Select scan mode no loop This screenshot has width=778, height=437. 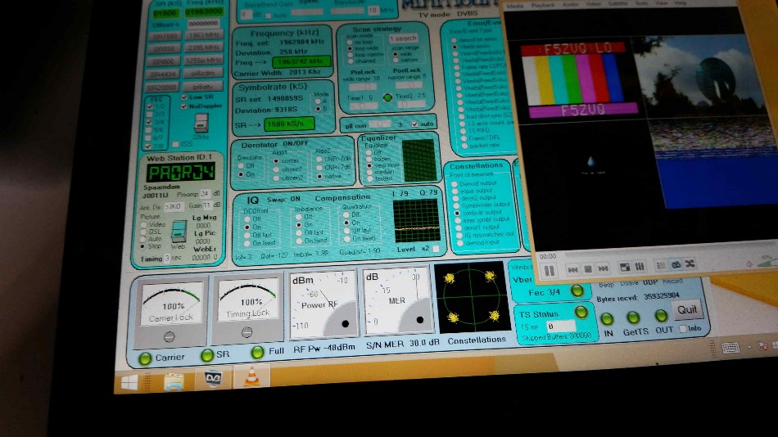click(351, 43)
